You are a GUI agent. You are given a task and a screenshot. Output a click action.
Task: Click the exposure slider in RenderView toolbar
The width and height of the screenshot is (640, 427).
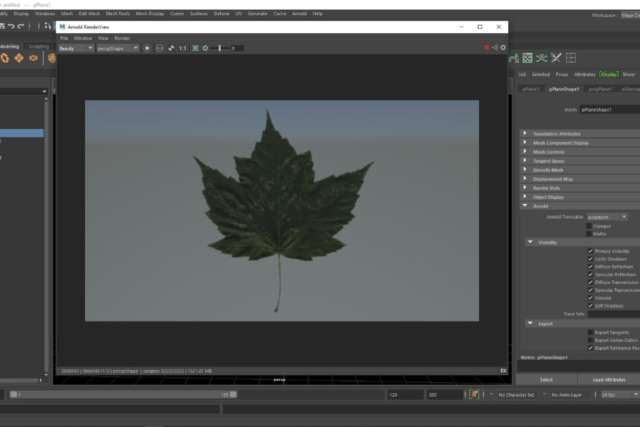[x=220, y=48]
